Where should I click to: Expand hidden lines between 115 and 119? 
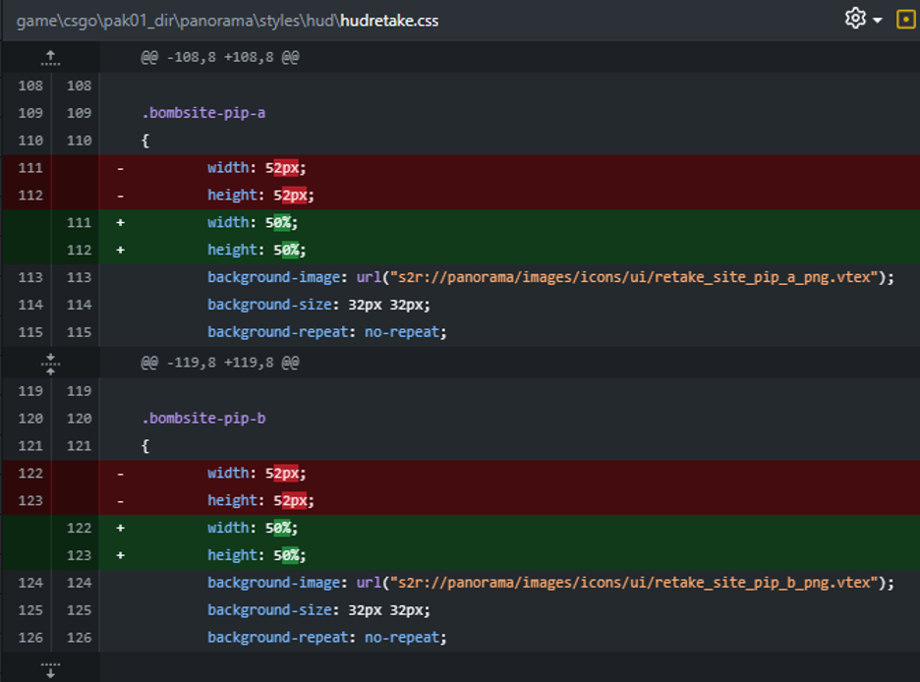point(50,363)
